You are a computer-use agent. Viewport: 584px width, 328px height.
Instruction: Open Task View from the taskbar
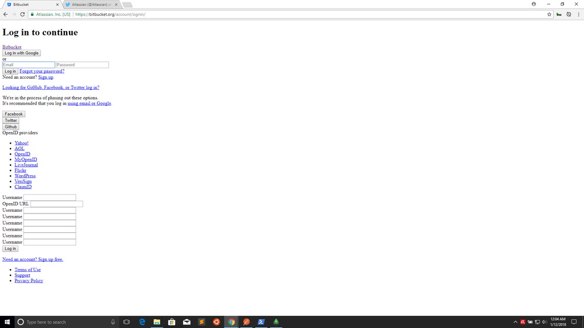click(x=127, y=322)
